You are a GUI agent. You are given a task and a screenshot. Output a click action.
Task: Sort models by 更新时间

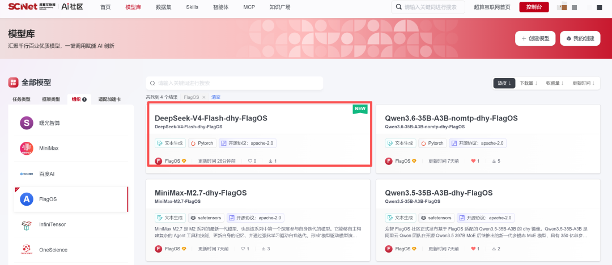point(584,83)
